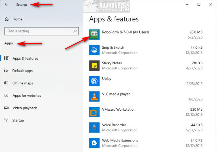Click the 44.1 KB size value
This screenshot has height=152, width=217.
point(197,125)
